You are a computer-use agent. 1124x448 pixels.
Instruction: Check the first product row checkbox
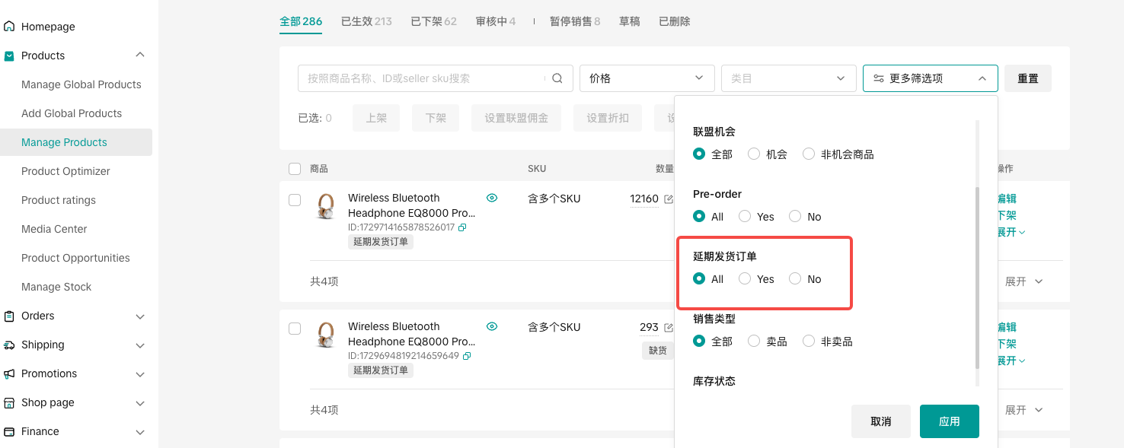point(295,200)
